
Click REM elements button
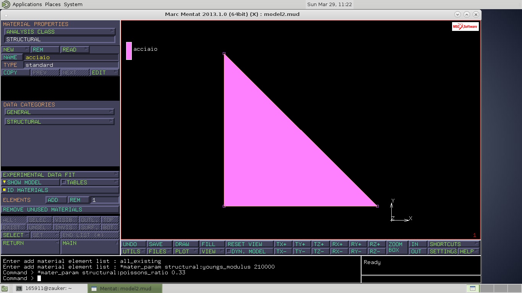[x=78, y=200]
